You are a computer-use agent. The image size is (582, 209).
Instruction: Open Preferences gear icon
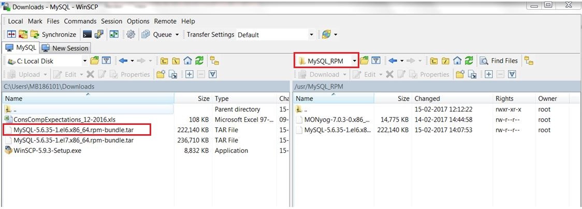(130, 35)
